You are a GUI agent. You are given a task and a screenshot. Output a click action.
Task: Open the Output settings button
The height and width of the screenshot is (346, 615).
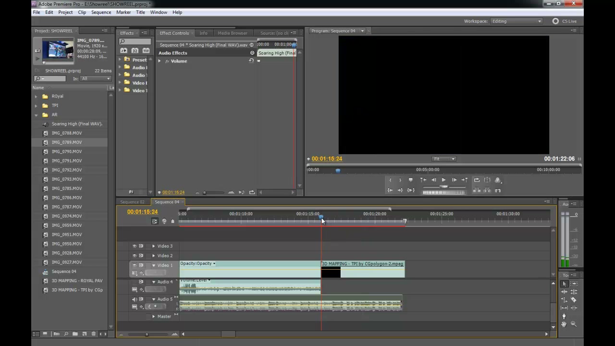(498, 180)
